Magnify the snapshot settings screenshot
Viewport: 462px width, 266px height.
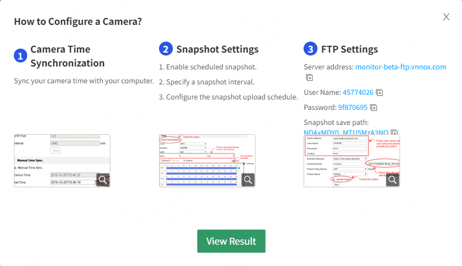[x=248, y=180]
